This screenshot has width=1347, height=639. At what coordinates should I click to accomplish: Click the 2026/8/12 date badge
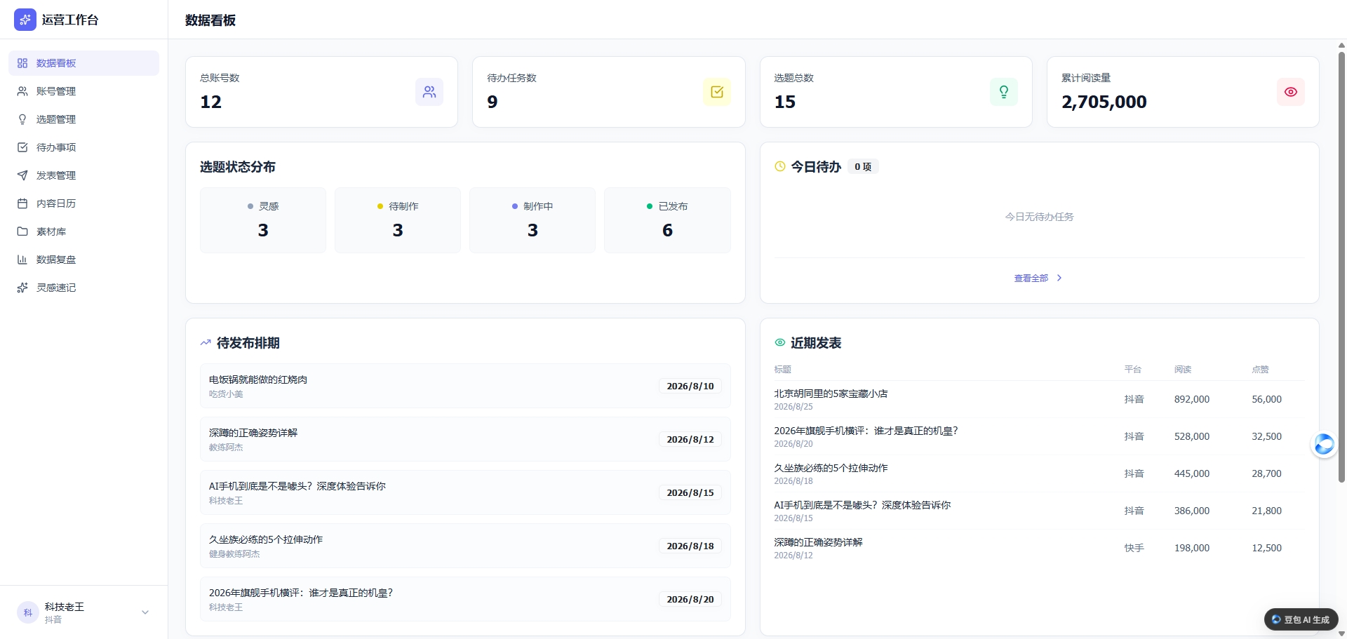(x=690, y=439)
